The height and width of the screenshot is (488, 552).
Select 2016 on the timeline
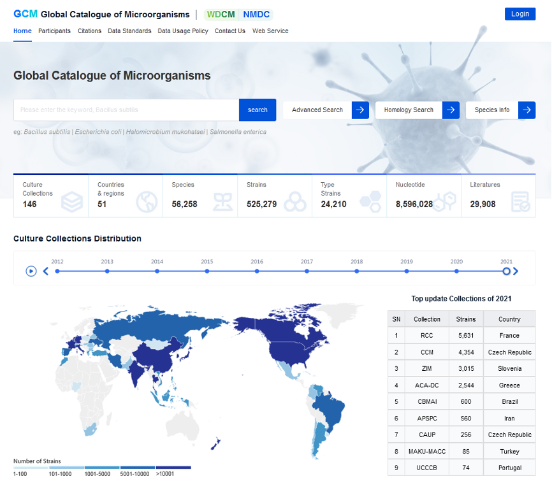point(257,271)
